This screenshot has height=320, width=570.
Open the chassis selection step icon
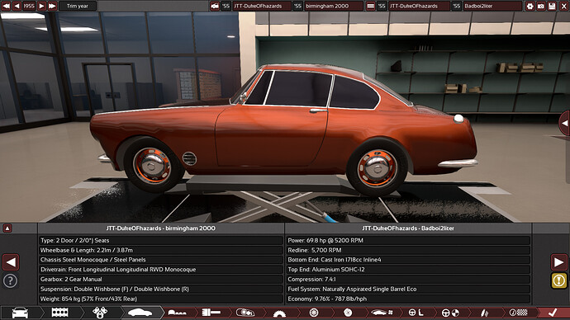pyautogui.click(x=178, y=313)
